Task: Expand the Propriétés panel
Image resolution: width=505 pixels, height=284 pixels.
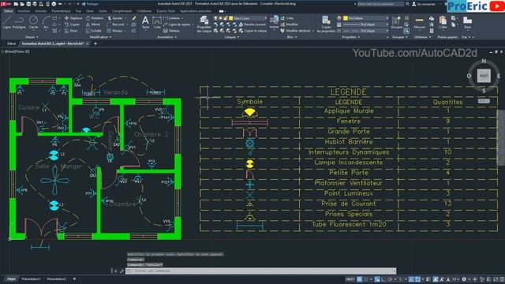Action: [x=350, y=37]
